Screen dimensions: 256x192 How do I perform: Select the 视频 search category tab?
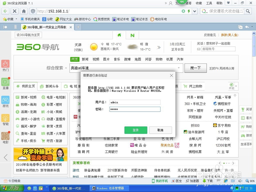(x=96, y=59)
